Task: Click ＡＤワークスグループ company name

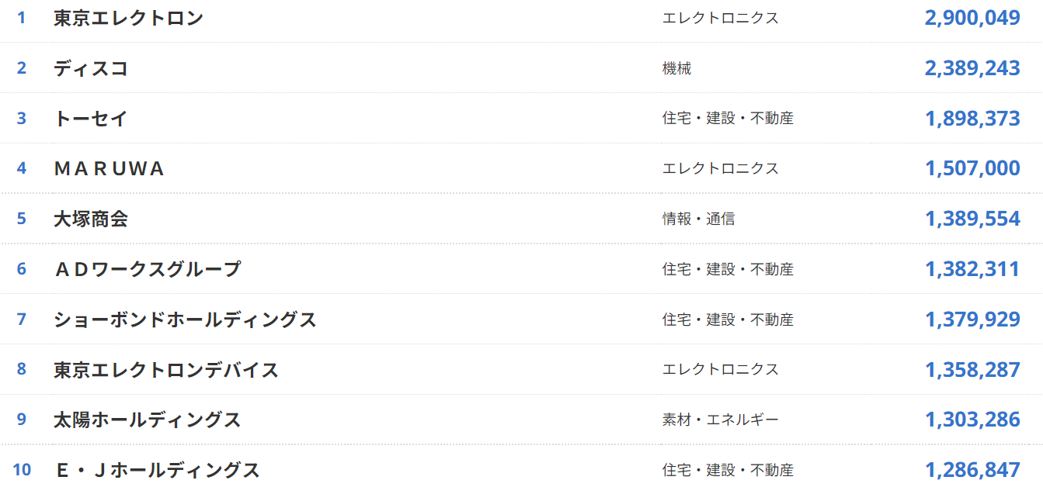Action: pos(148,269)
